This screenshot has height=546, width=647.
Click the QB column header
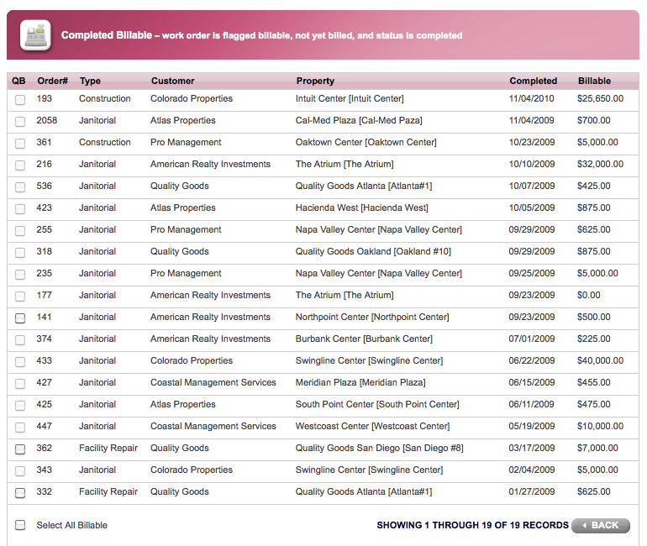[18, 81]
